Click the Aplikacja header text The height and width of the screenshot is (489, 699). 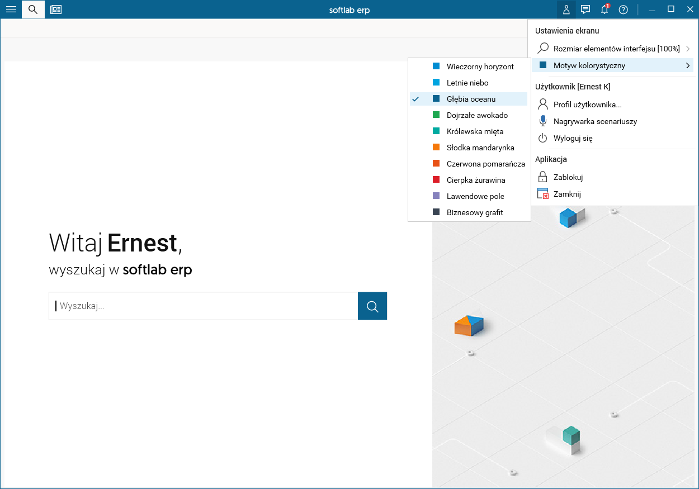point(551,159)
